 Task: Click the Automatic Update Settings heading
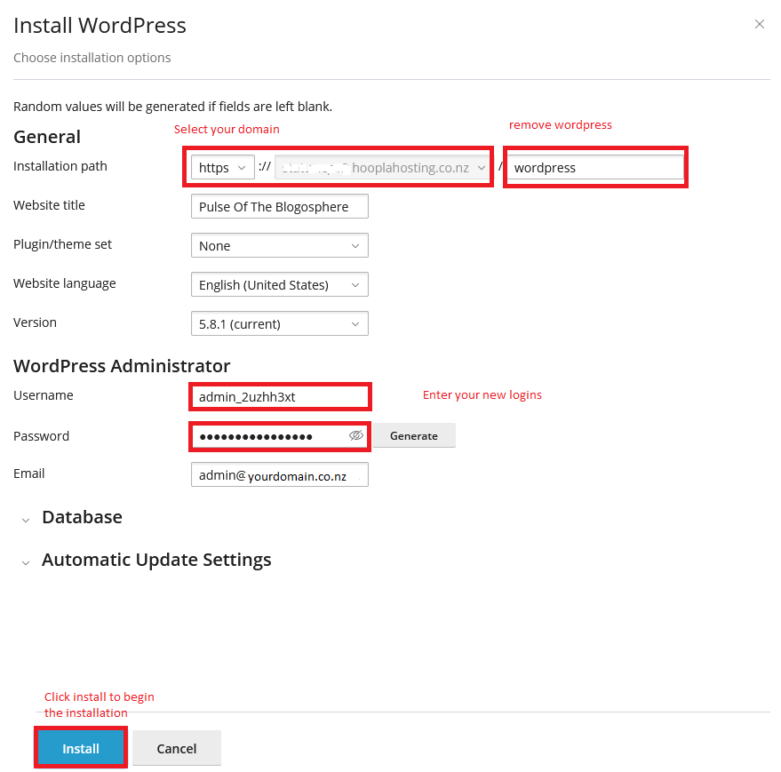[156, 560]
